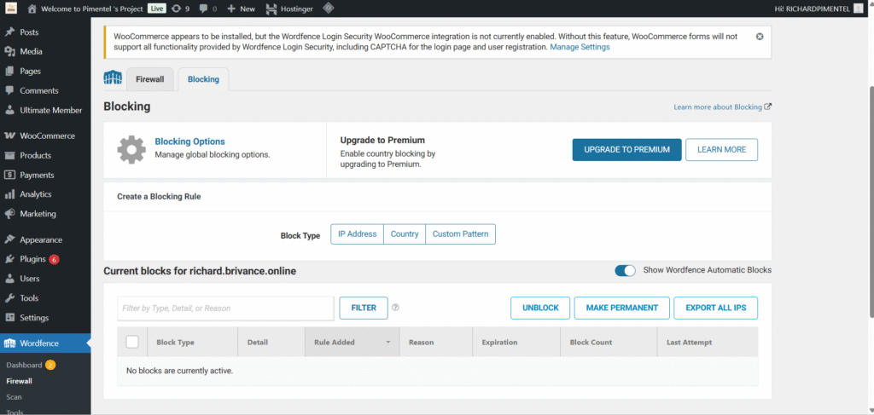The image size is (874, 415).
Task: Click the filter help question mark icon
Action: click(395, 308)
